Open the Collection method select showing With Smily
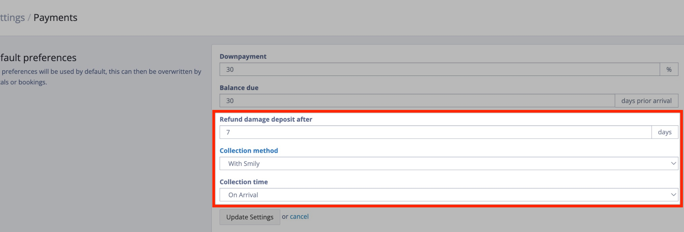This screenshot has height=232, width=684. tap(439, 164)
